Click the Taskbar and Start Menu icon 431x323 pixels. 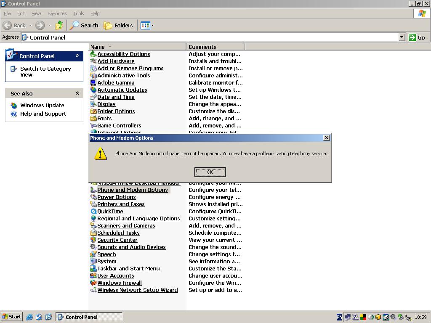pos(93,268)
